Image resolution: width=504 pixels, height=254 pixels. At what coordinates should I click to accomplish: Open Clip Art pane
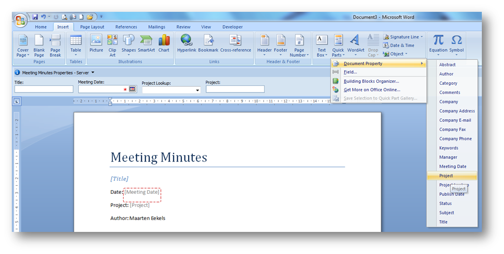click(x=112, y=46)
